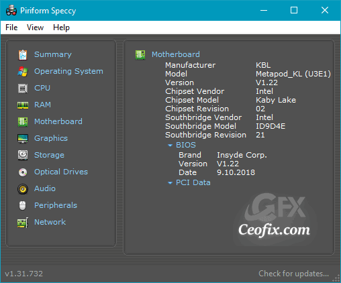341x283 pixels.
Task: Click the Chipset Vendor label
Action: pos(195,91)
